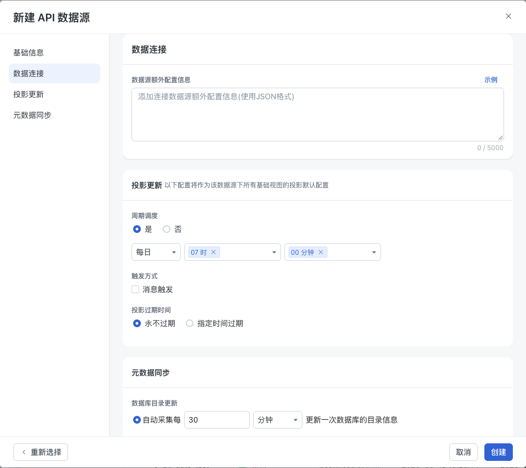Choose 否 for 周期调度
Viewport: 526px width, 468px height.
click(x=167, y=229)
